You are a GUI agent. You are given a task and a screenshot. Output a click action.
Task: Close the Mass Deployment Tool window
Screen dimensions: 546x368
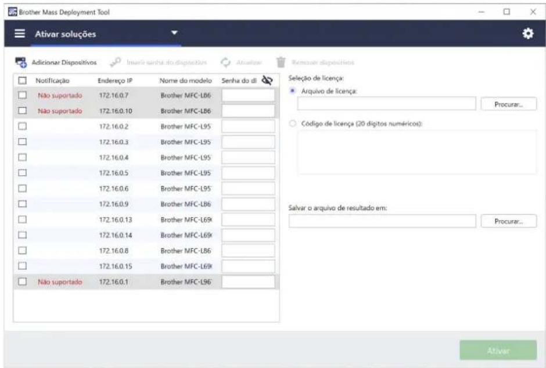[533, 12]
